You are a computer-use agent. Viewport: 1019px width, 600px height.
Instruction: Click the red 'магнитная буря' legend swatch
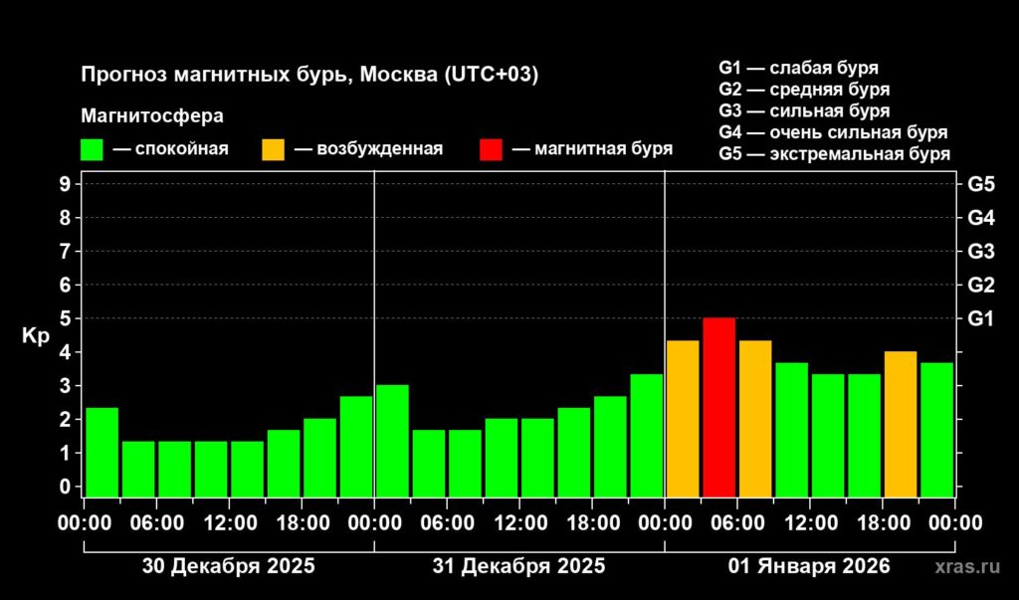(x=491, y=149)
